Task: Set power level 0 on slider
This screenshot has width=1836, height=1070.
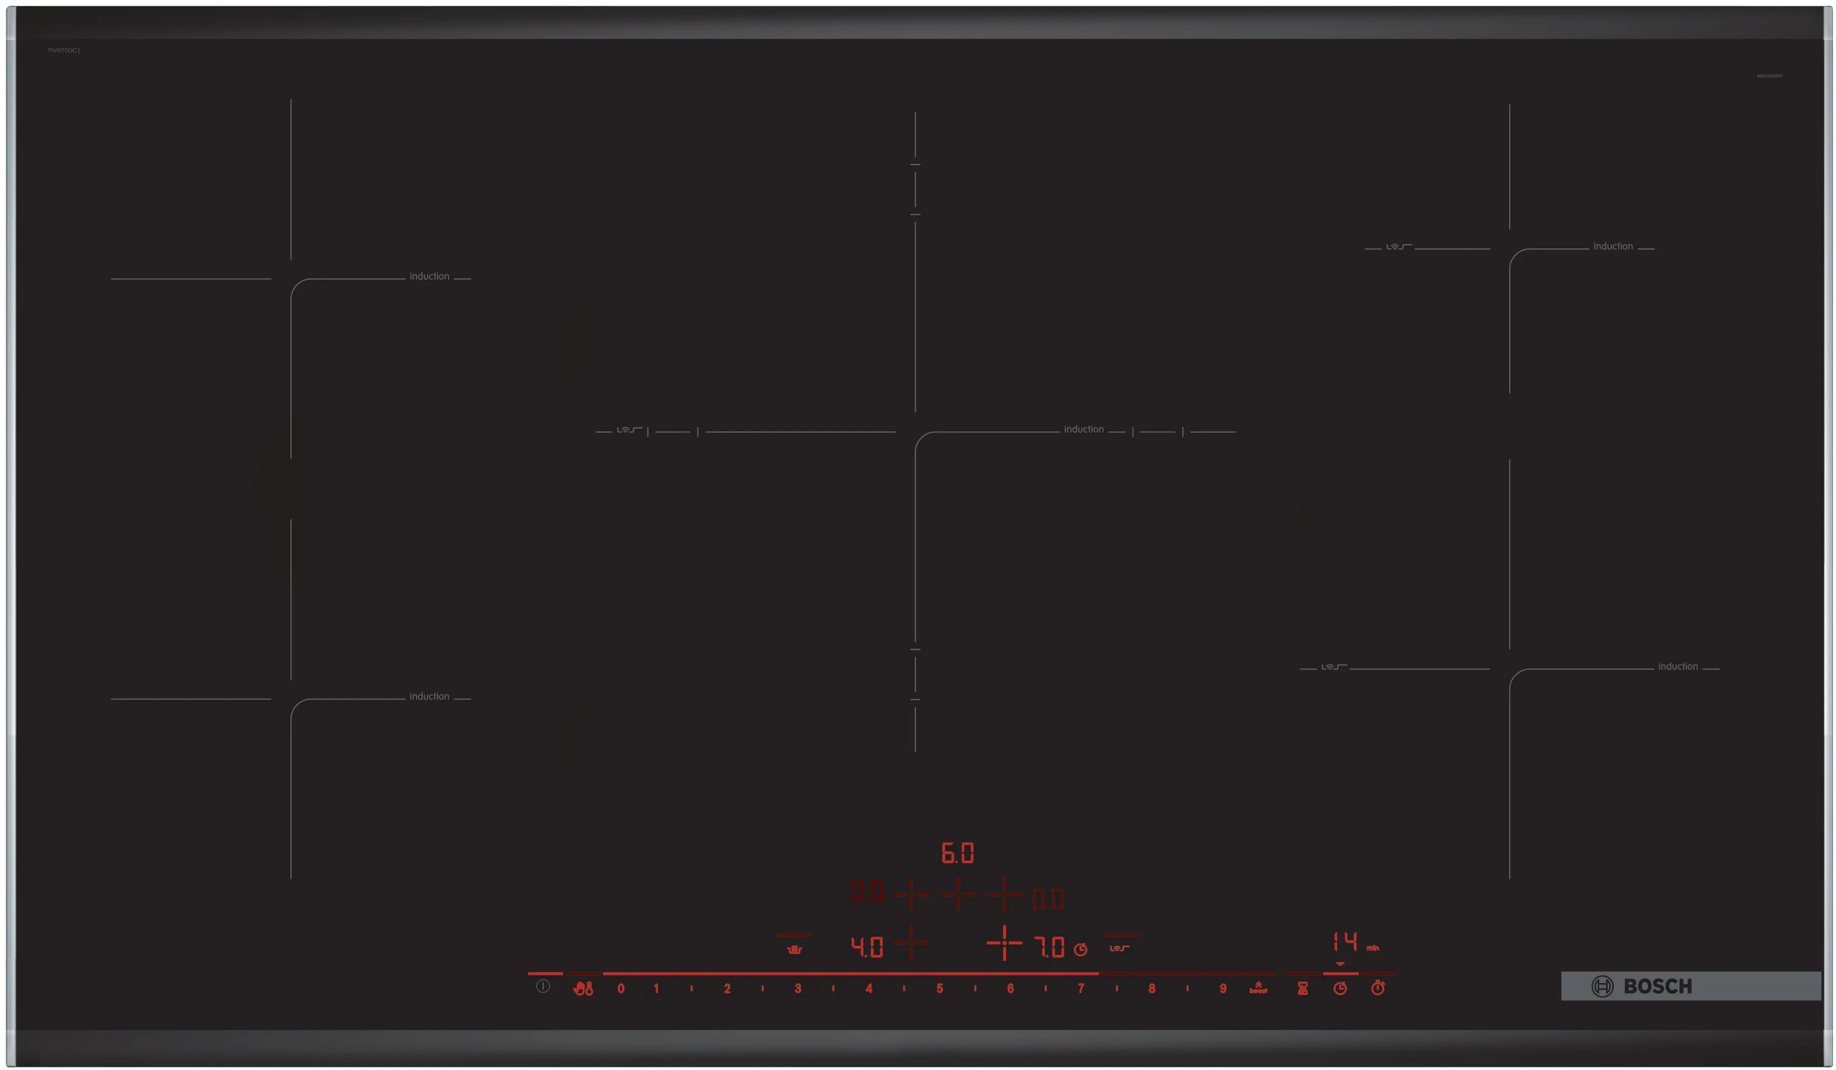Action: 621,989
